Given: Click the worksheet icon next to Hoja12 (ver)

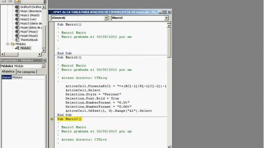Looking at the screenshot, I should coord(17,19).
